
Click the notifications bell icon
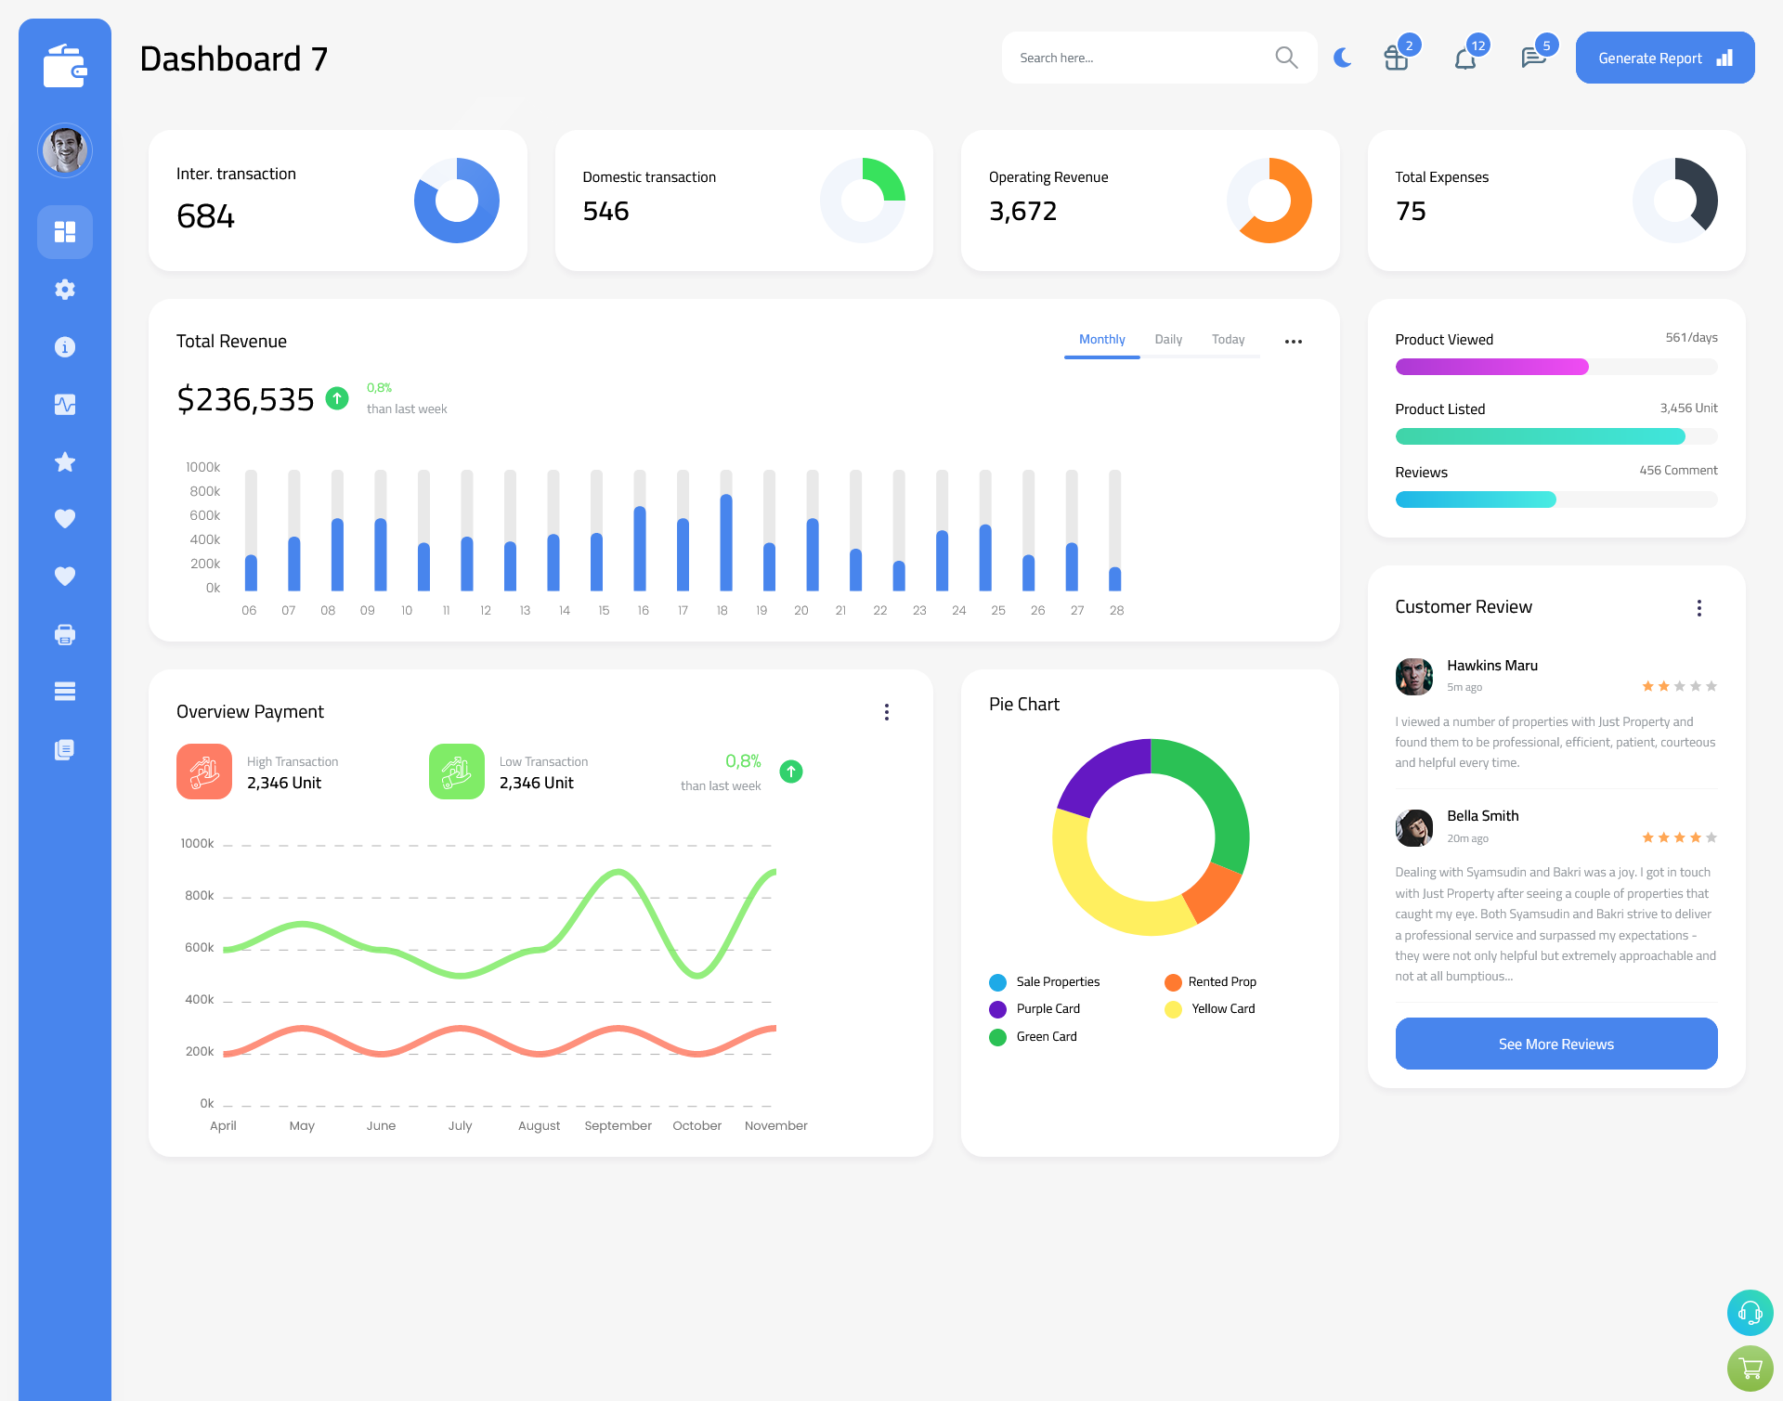click(1464, 58)
